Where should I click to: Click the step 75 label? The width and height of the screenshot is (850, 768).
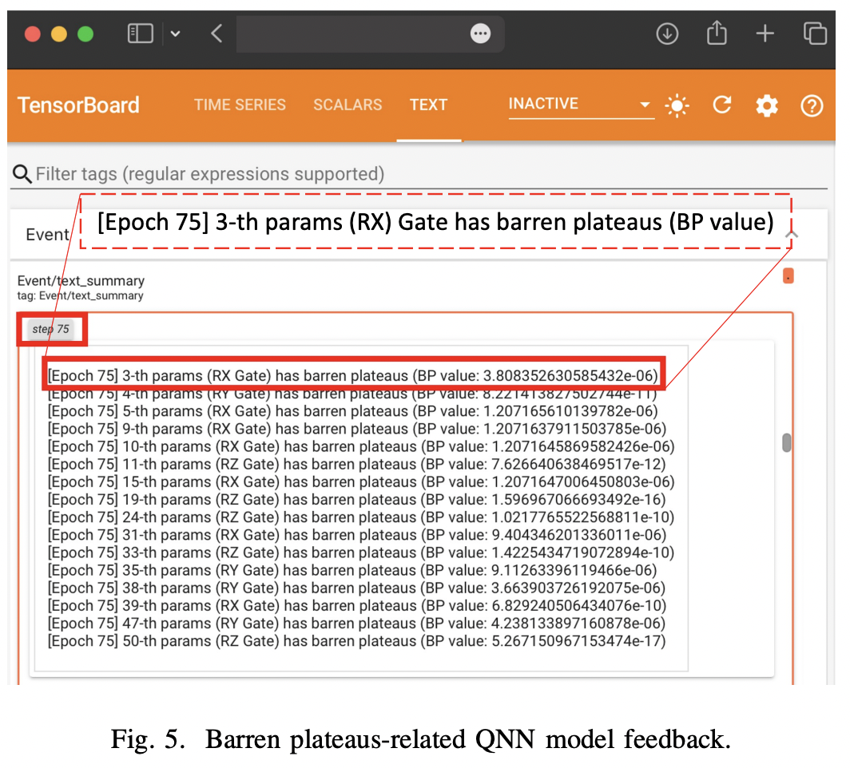(x=51, y=328)
